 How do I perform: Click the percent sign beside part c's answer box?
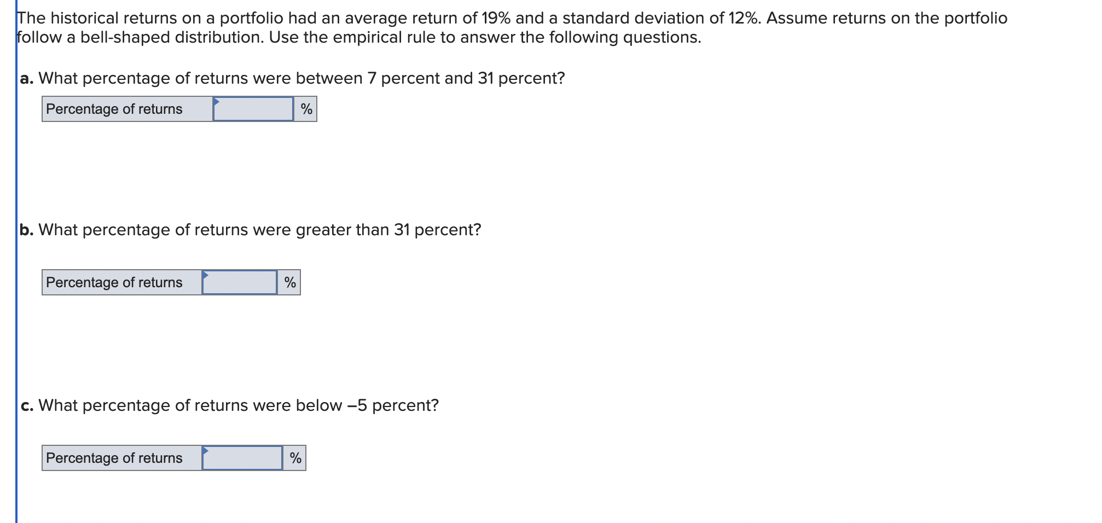(295, 458)
